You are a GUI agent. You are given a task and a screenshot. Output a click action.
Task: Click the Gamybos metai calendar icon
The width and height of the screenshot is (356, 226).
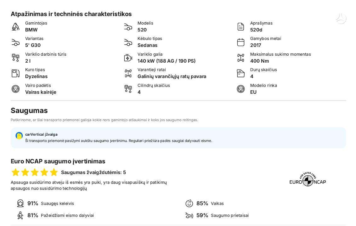[x=241, y=42]
